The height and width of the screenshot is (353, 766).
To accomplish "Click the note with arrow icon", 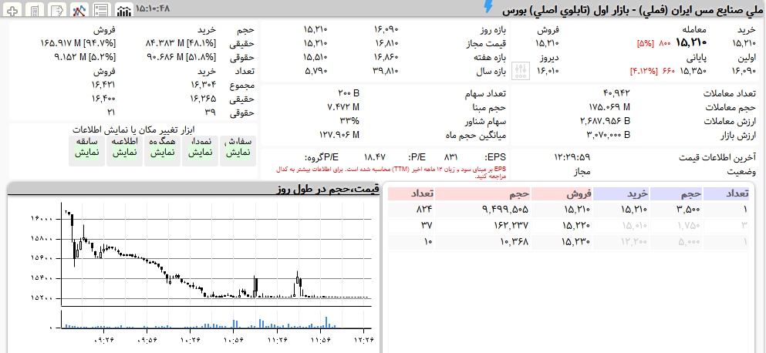I will tap(58, 10).
